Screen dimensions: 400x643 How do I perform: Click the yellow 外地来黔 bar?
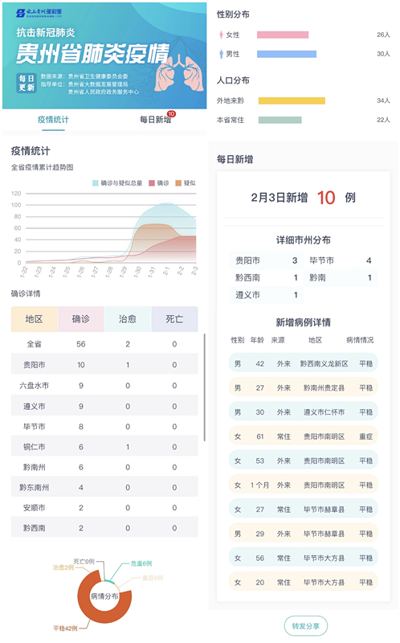[x=292, y=100]
